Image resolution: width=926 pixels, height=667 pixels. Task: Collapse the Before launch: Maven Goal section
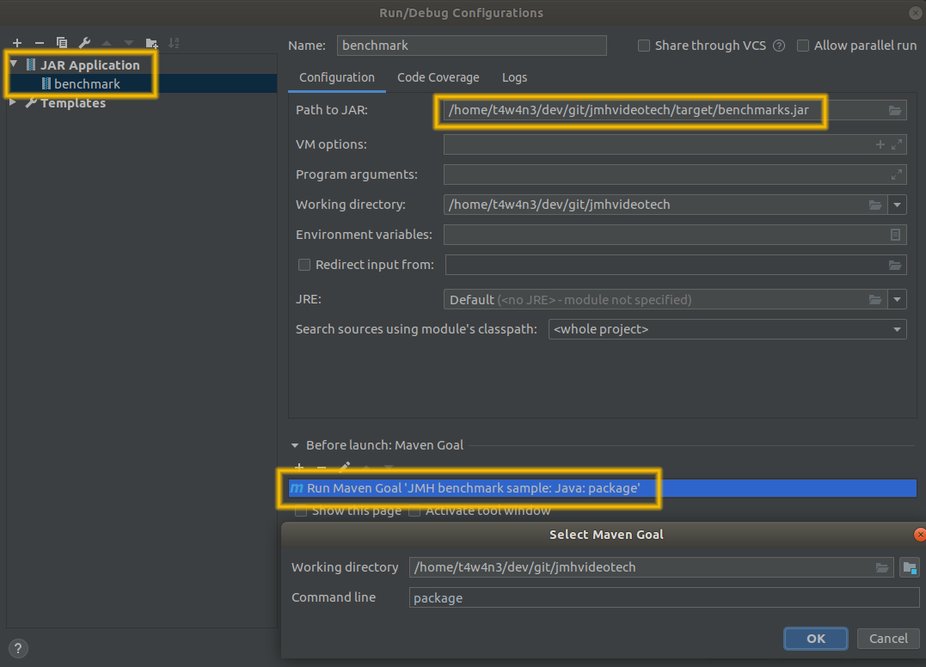pyautogui.click(x=295, y=445)
